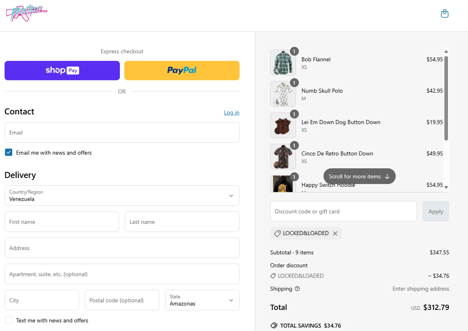Screen dimensions: 468x331
Task: Click the Express checkout label
Action: tap(122, 51)
